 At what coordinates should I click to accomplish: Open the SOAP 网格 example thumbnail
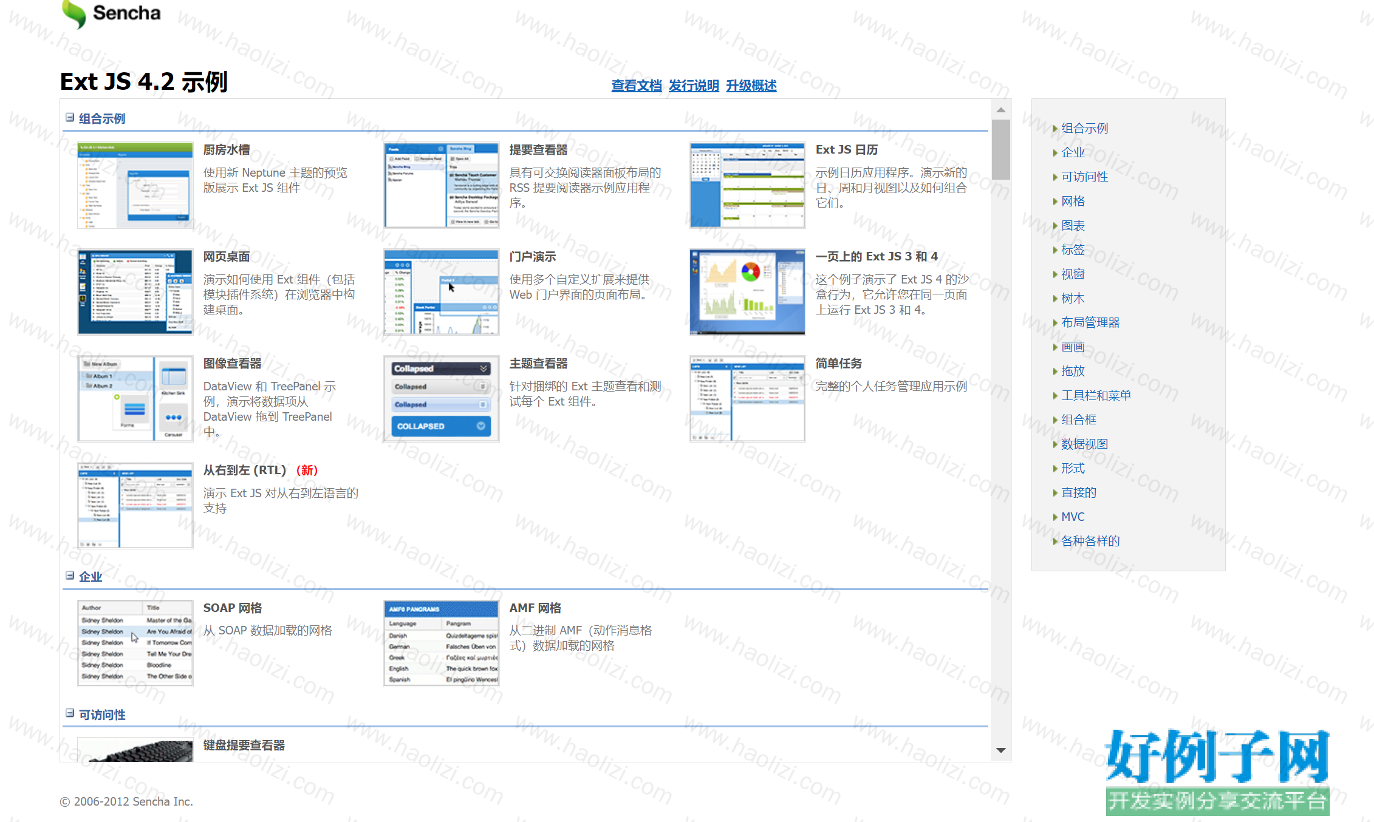(x=135, y=644)
